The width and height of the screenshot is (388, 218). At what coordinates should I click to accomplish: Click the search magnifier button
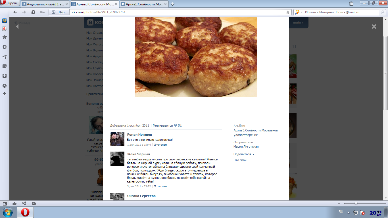click(382, 12)
